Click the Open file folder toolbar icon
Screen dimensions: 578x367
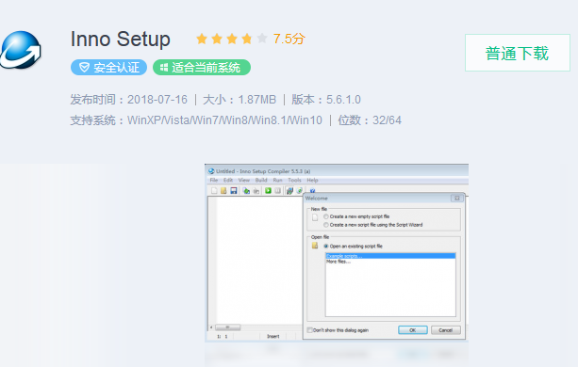pos(223,190)
